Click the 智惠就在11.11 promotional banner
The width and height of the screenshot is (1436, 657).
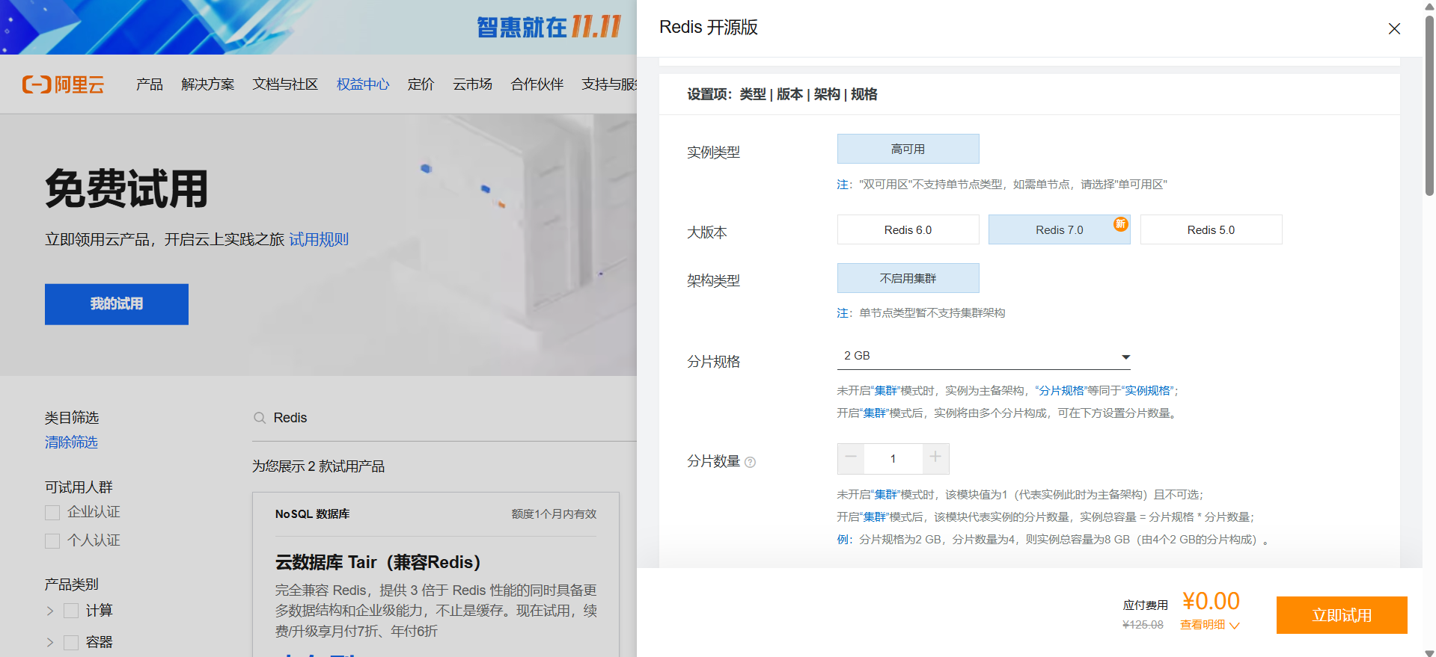click(318, 27)
